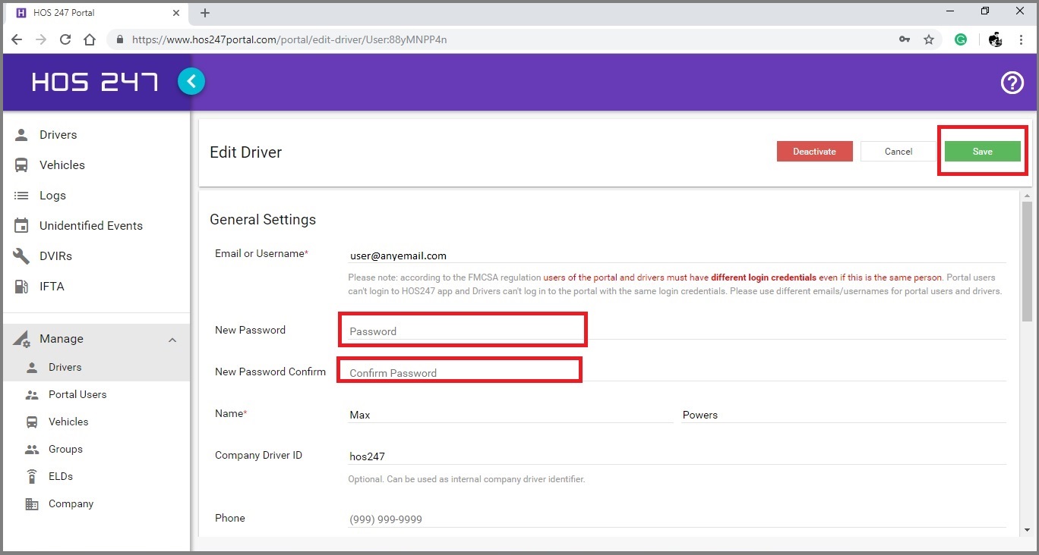Viewport: 1039px width, 555px height.
Task: Collapse sidebar with the round arrow button
Action: click(191, 81)
